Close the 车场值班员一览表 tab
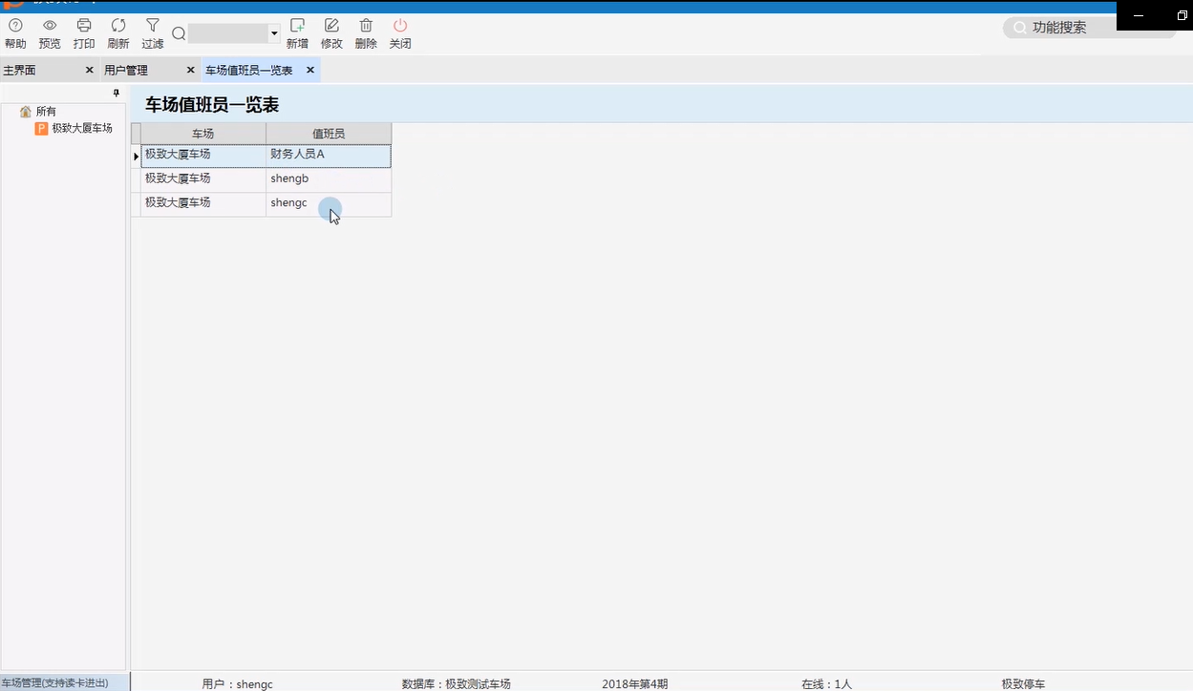The image size is (1193, 691). tap(310, 71)
